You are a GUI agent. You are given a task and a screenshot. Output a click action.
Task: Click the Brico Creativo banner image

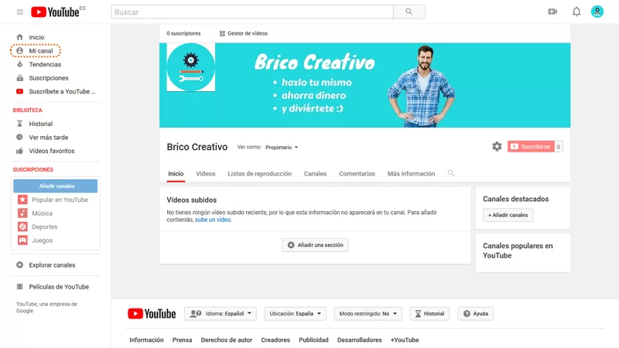coord(364,85)
